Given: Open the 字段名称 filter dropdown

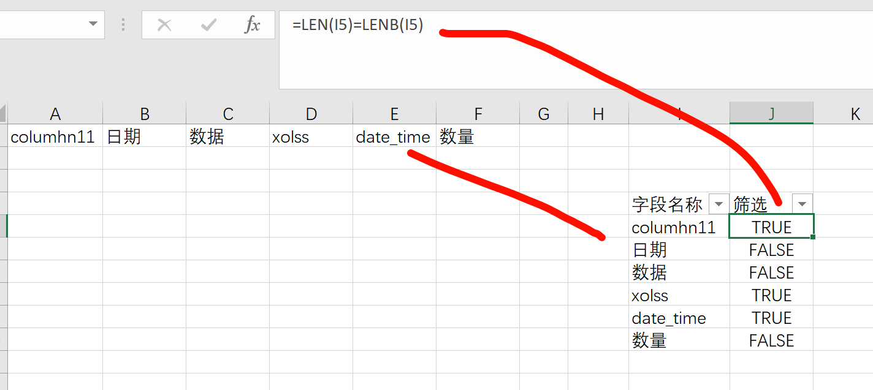Looking at the screenshot, I should pos(719,204).
